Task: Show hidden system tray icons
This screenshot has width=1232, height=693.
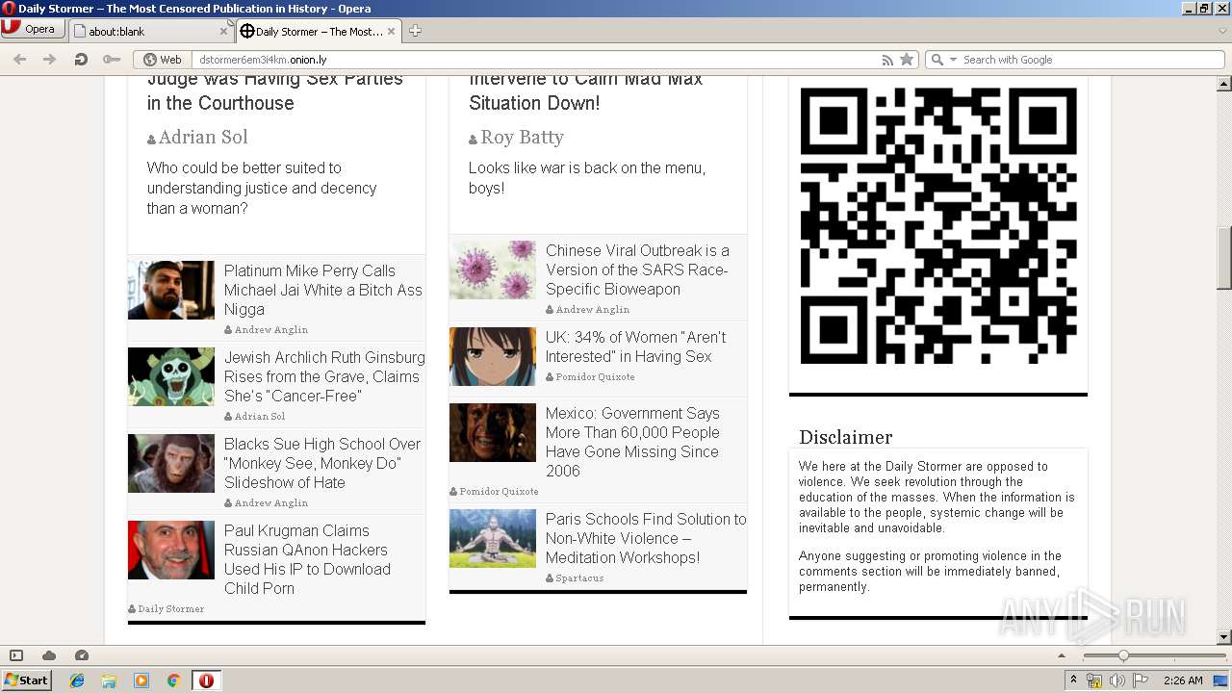Action: [1074, 680]
